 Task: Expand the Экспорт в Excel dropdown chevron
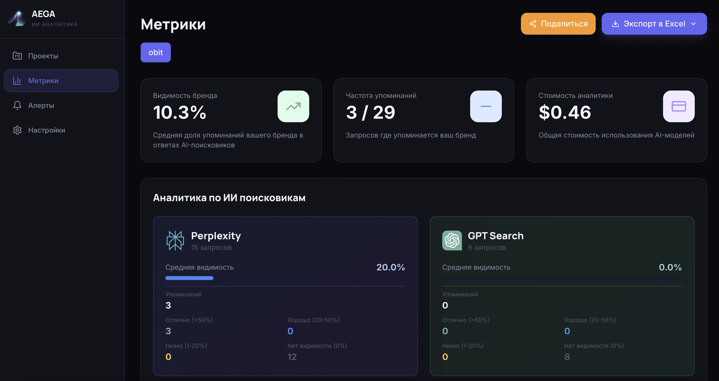coord(694,24)
